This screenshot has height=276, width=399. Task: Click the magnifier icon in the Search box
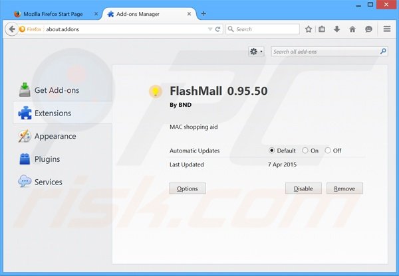point(231,29)
